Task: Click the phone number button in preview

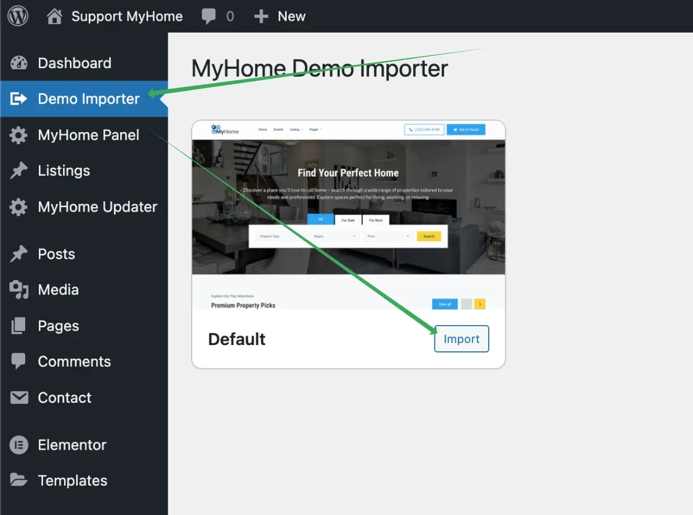Action: coord(424,130)
